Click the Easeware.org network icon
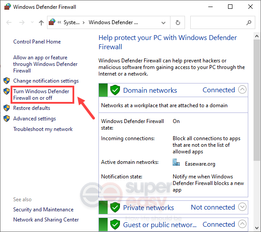 click(x=176, y=162)
